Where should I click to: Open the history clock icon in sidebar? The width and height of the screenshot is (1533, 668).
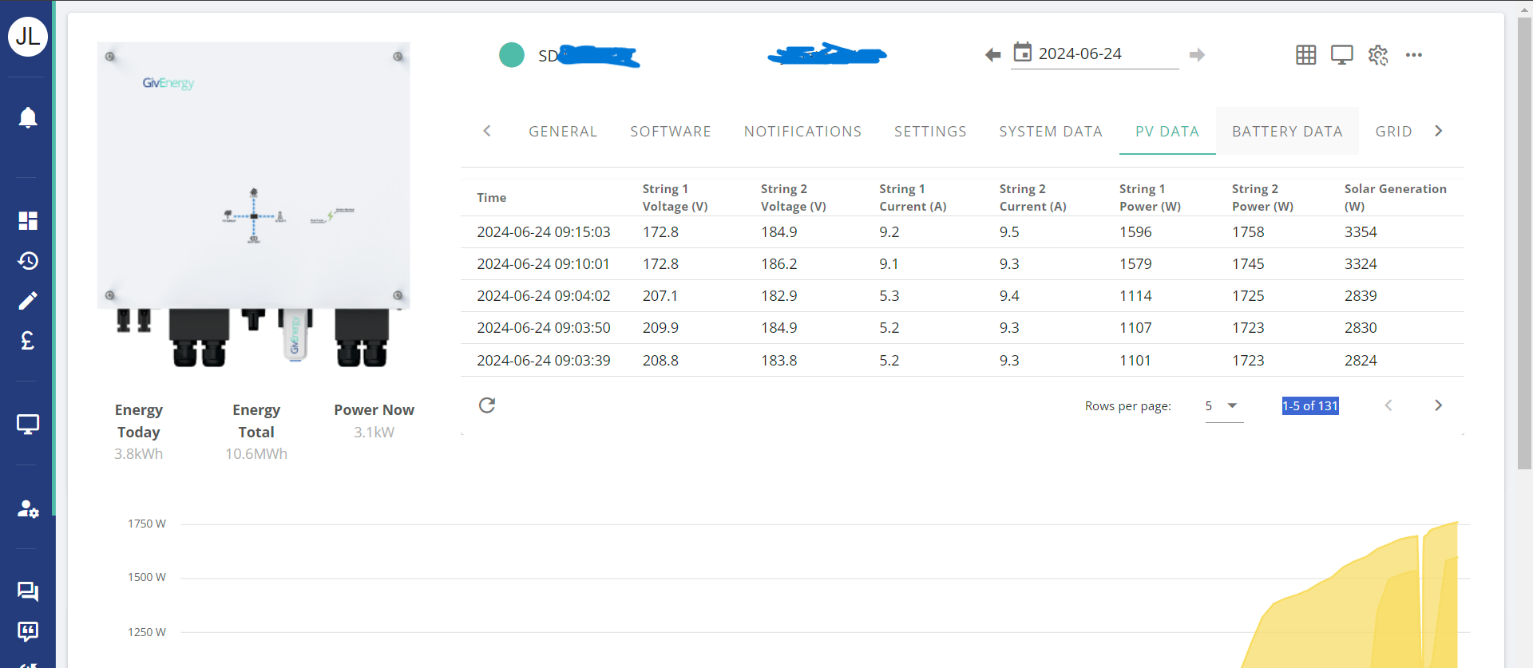(28, 261)
